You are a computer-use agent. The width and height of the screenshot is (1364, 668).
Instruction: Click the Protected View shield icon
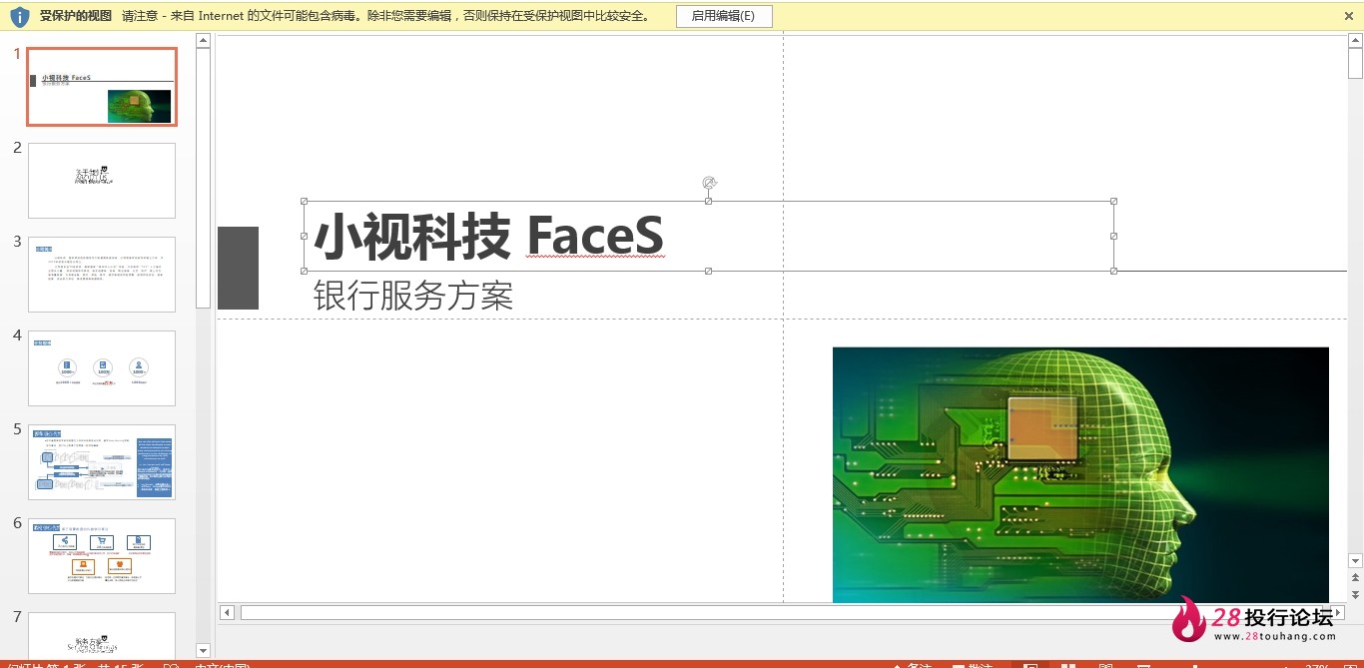point(20,16)
